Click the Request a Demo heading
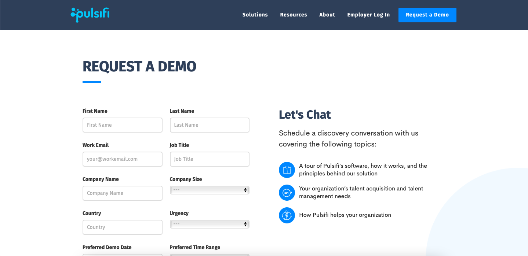Viewport: 528px width, 256px height. (x=139, y=67)
